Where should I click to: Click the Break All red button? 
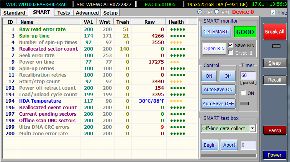click(275, 32)
